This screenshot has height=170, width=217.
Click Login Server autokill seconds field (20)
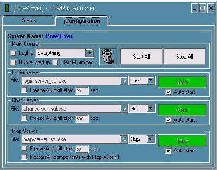point(82,91)
